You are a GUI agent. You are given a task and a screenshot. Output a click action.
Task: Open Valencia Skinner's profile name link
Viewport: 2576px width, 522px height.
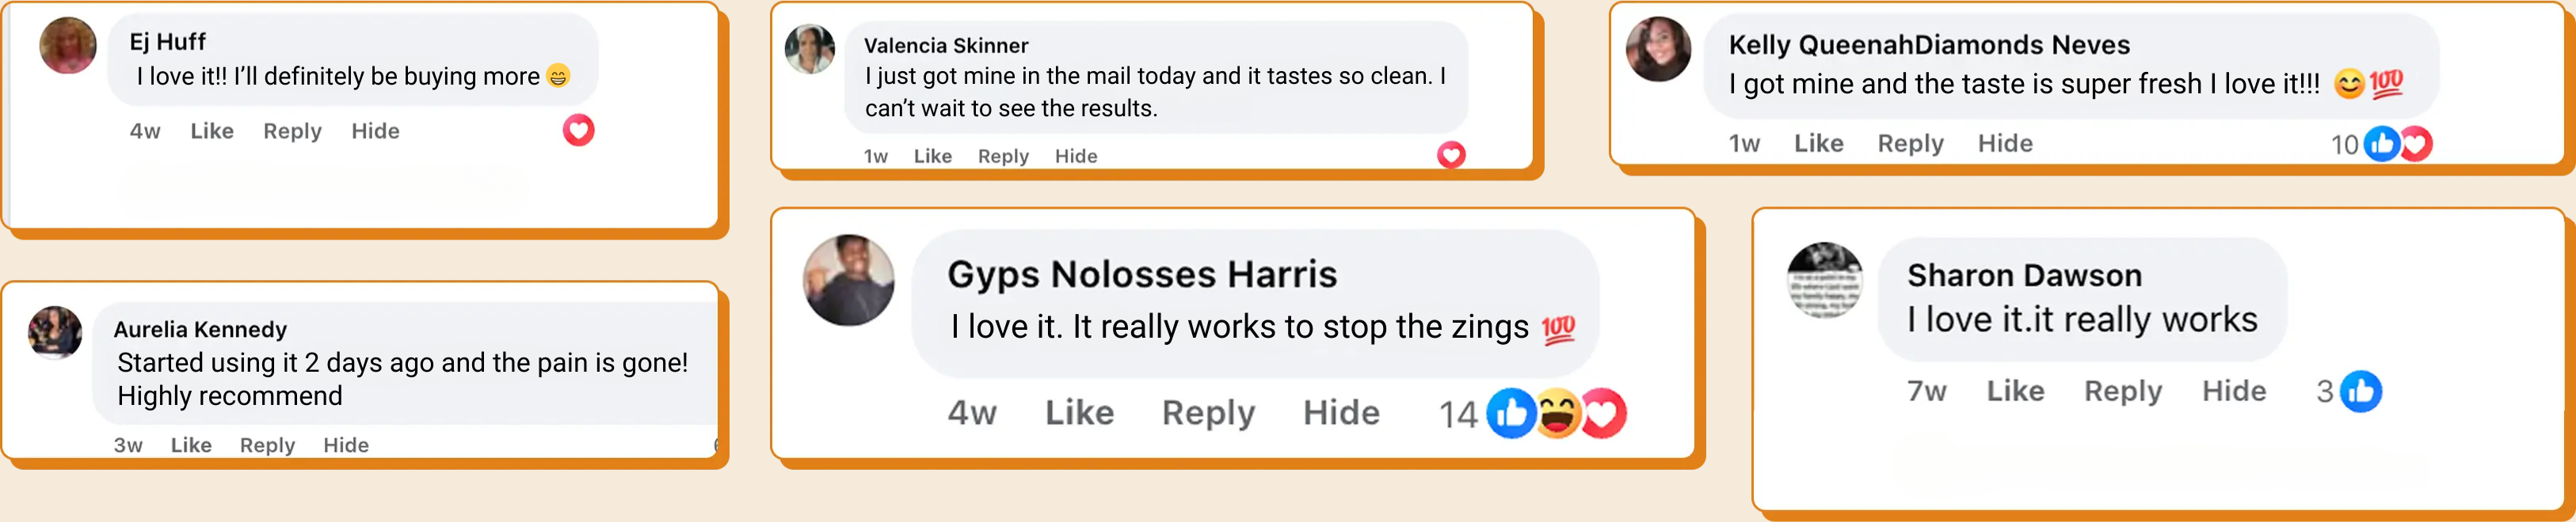946,46
